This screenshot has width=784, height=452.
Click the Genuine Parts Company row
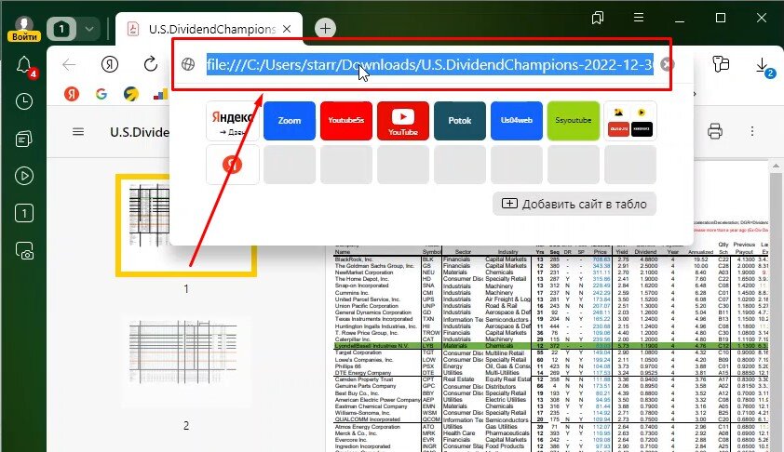coord(550,386)
